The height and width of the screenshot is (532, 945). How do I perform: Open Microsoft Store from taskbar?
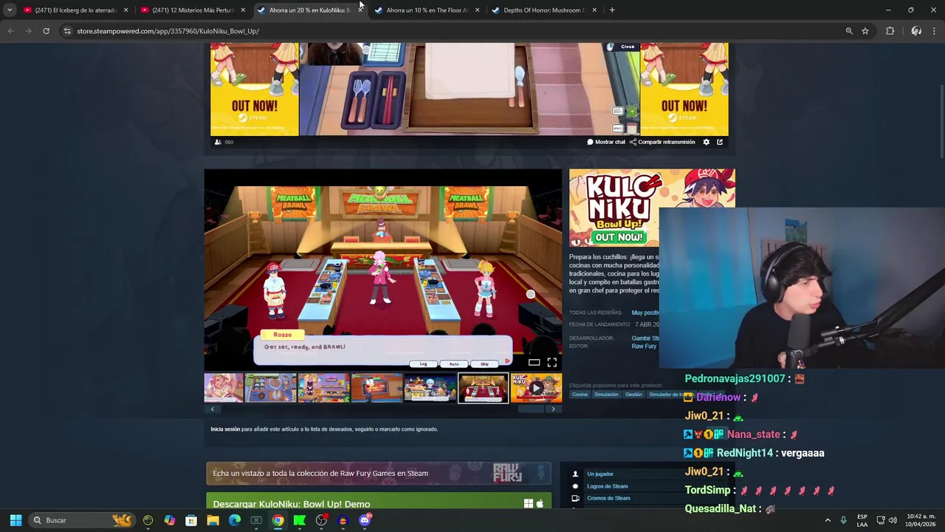(191, 520)
